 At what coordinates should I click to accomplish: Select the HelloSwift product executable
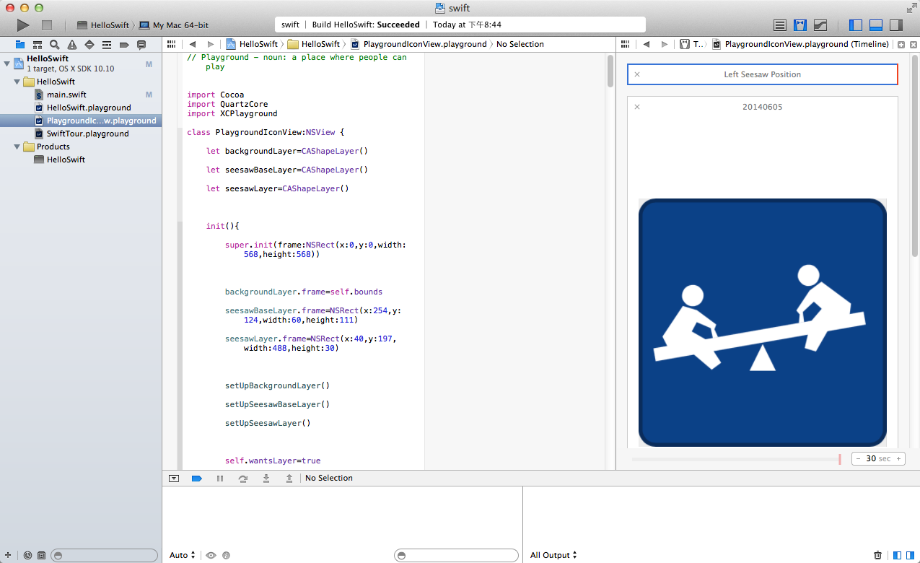[66, 160]
